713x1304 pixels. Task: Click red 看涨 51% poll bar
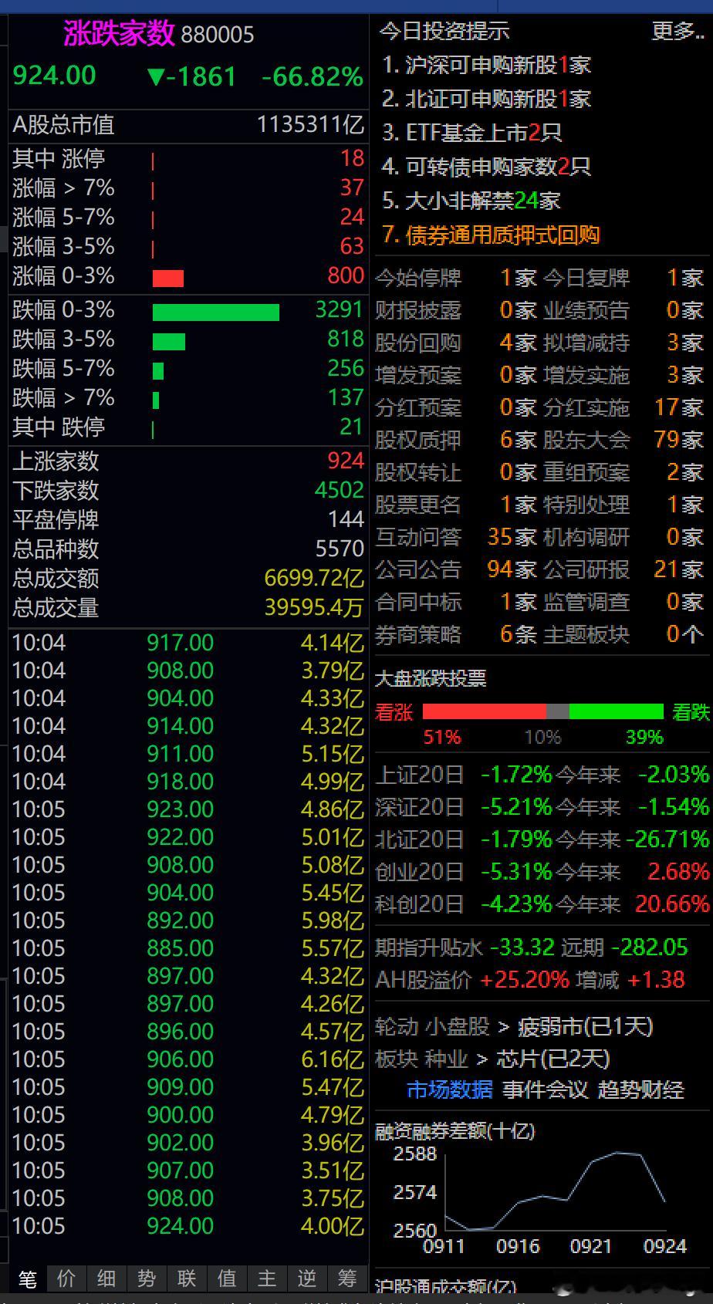[x=484, y=711]
